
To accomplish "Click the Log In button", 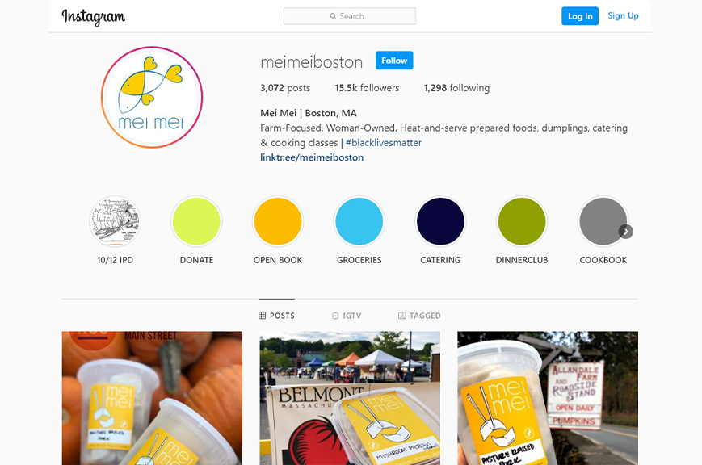I will tap(580, 16).
